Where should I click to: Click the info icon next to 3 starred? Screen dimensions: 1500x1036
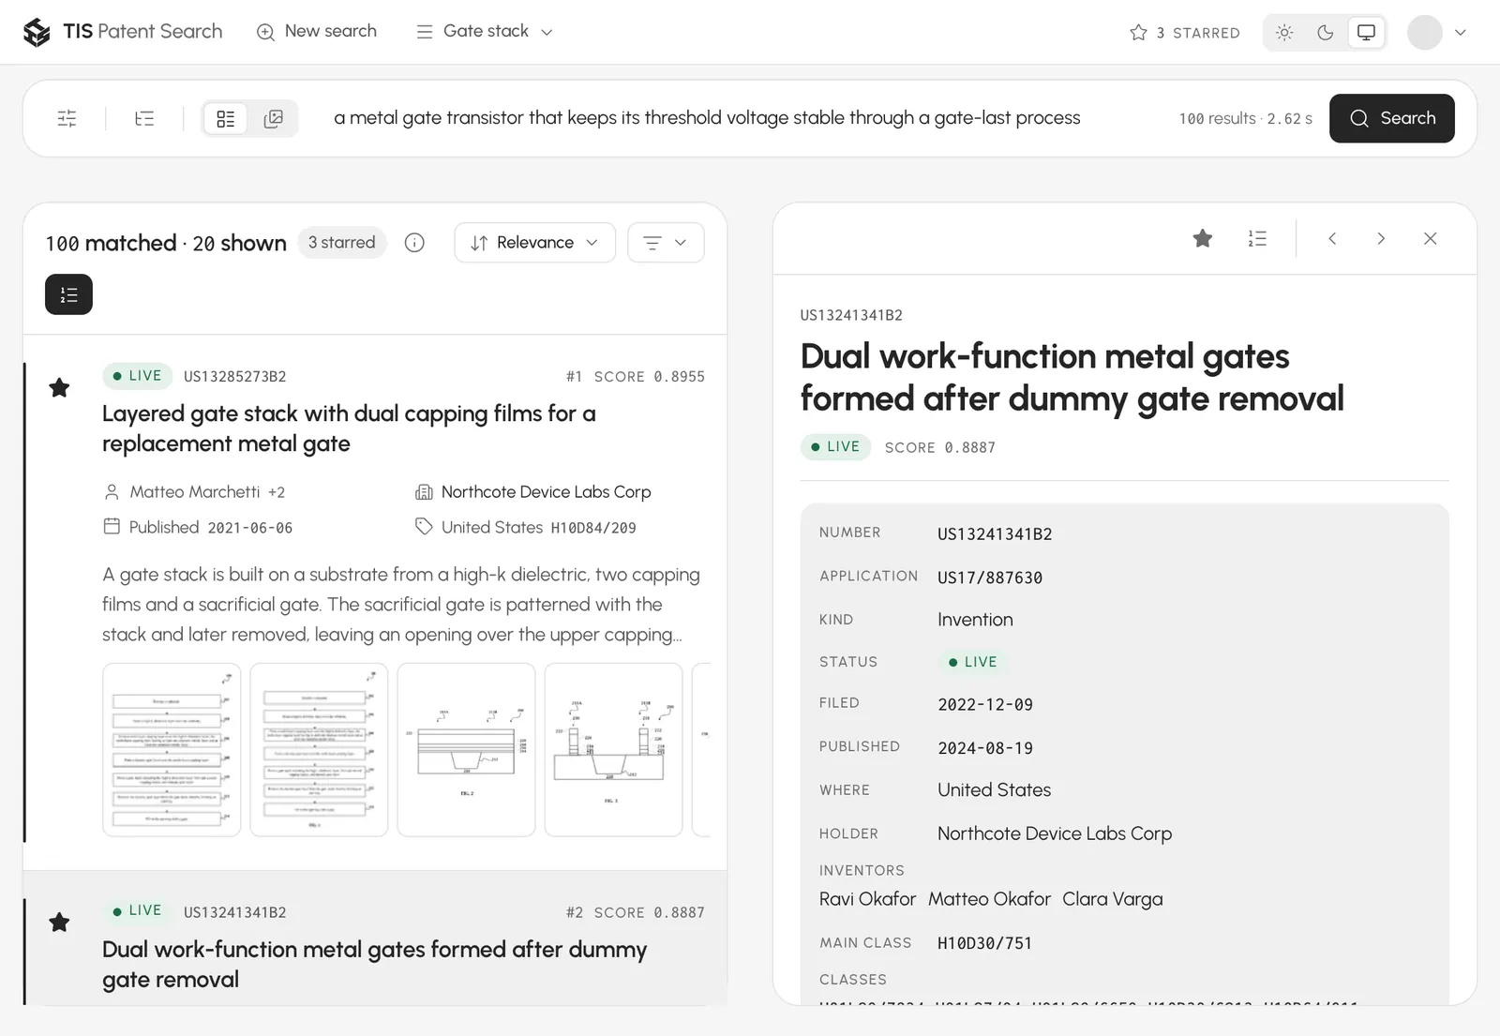[414, 243]
